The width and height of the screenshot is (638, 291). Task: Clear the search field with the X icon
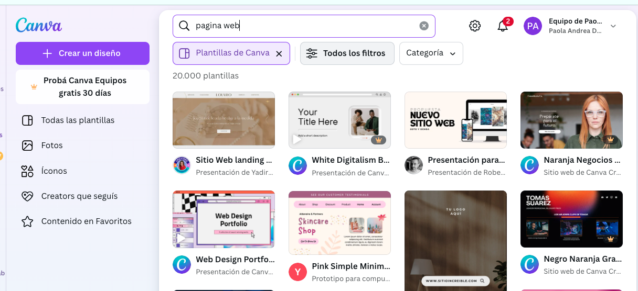click(x=424, y=26)
